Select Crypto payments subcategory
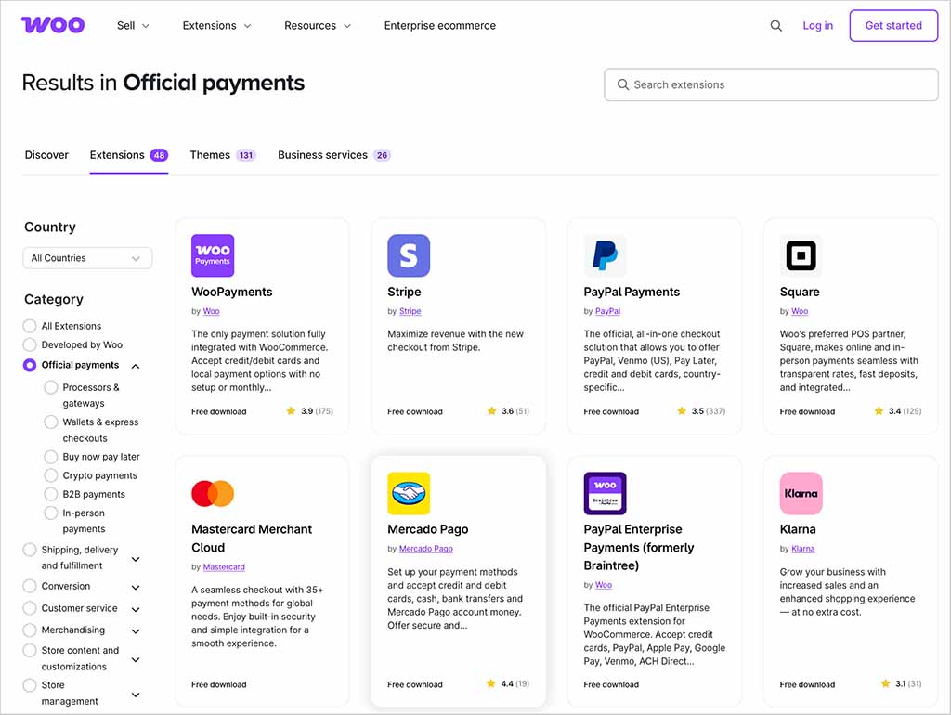The height and width of the screenshot is (715, 951). click(x=51, y=475)
